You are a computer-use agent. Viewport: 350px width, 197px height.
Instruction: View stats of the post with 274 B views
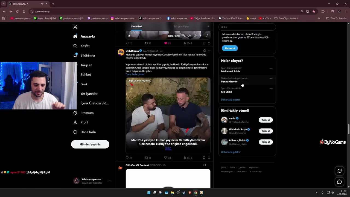pos(188,43)
